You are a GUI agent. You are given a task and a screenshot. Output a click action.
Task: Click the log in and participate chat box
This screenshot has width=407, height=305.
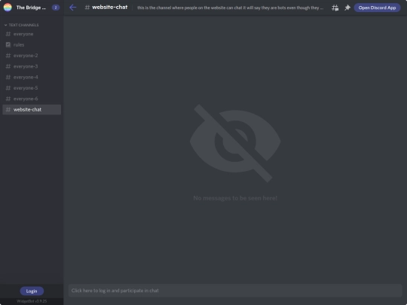pyautogui.click(x=235, y=291)
